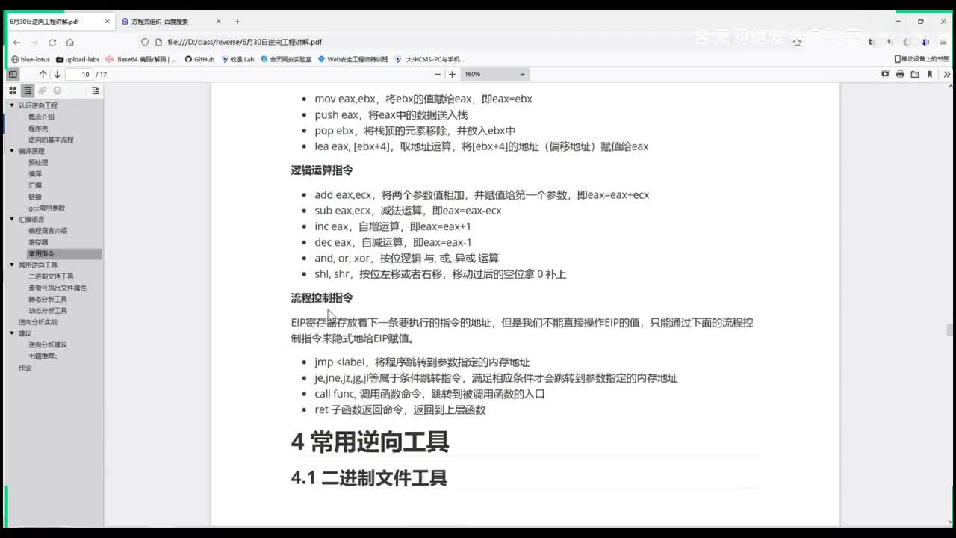Open outline item 逆向分析实战
The height and width of the screenshot is (538, 956).
pyautogui.click(x=37, y=322)
